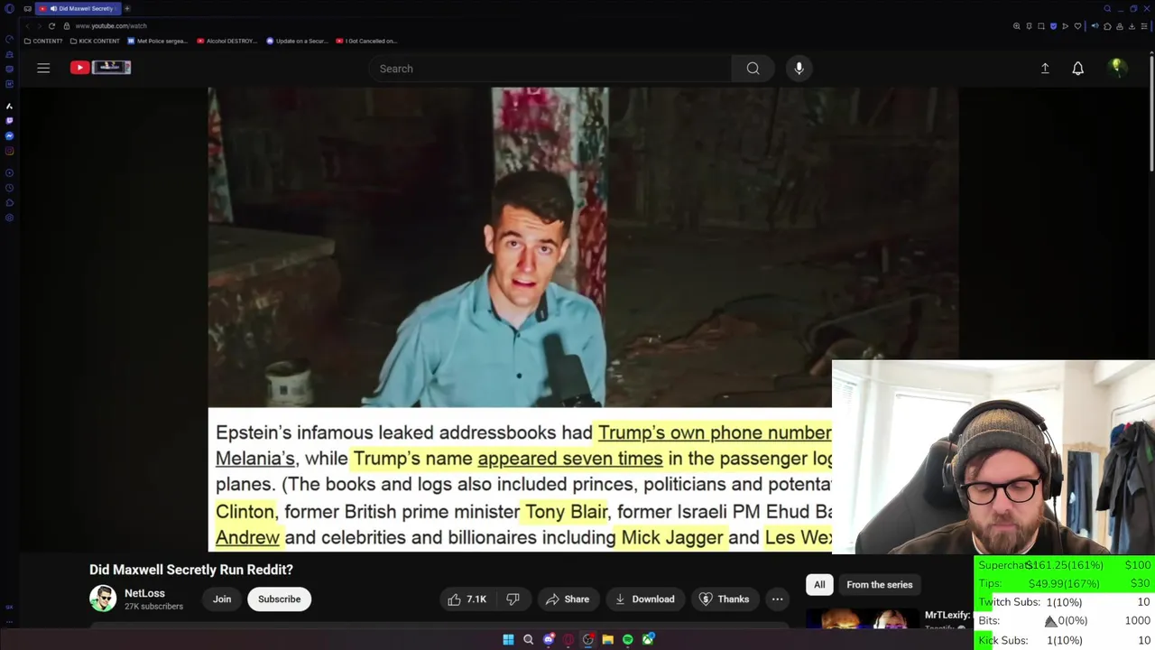Open Windows Start button in taskbar
Image resolution: width=1155 pixels, height=650 pixels.
point(508,640)
